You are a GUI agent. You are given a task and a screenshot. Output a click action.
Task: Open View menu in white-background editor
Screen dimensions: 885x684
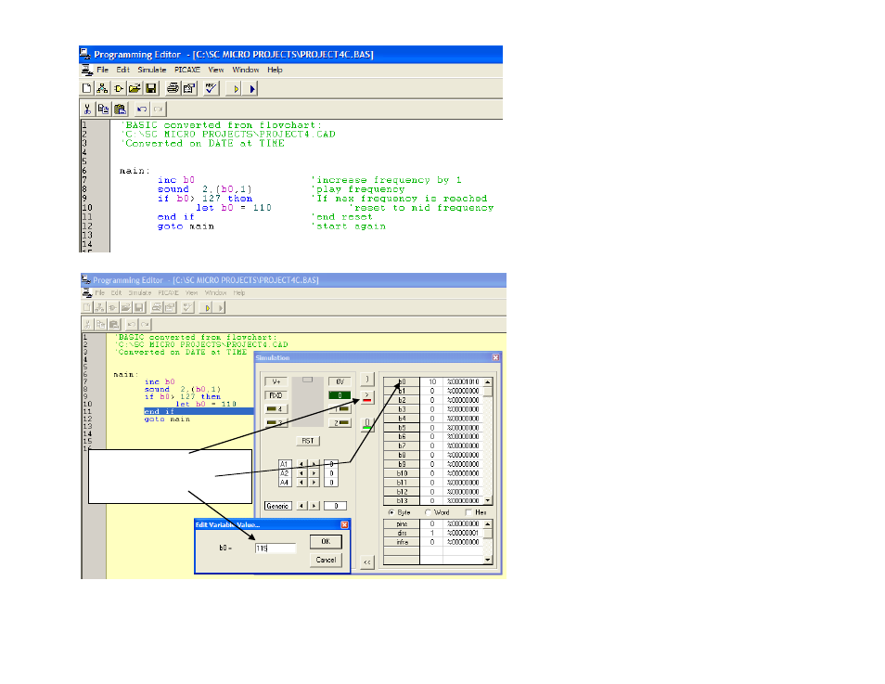click(215, 70)
